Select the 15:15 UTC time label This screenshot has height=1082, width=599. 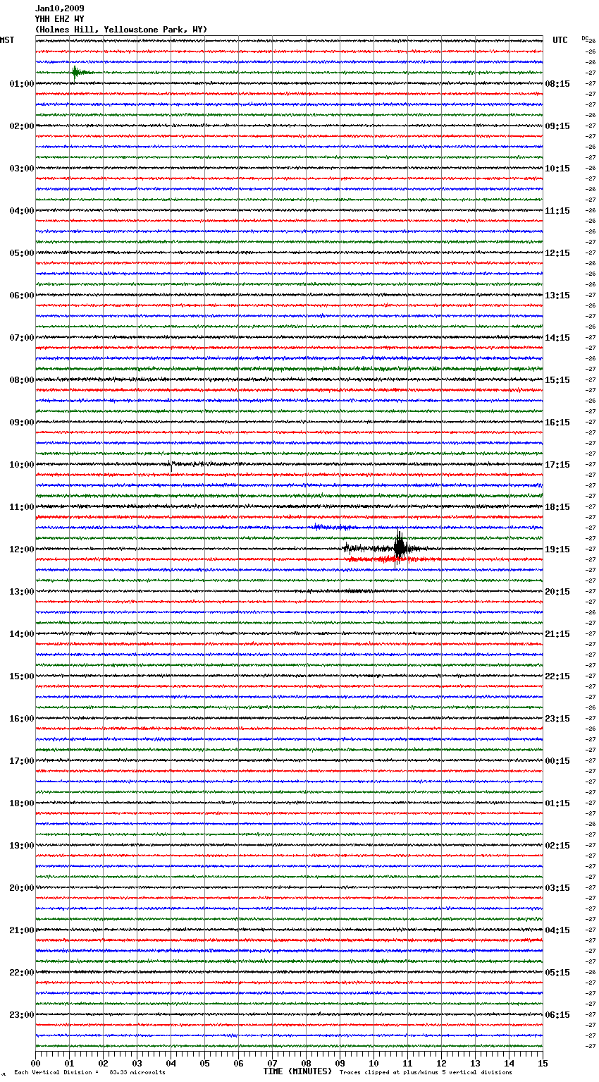pyautogui.click(x=557, y=380)
